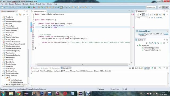The image size is (170, 96).
Task: Toggle Mark Occurrences in toolbar
Action: point(61,7)
